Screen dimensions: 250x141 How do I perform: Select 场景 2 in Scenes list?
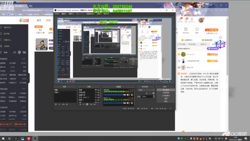tap(65, 92)
